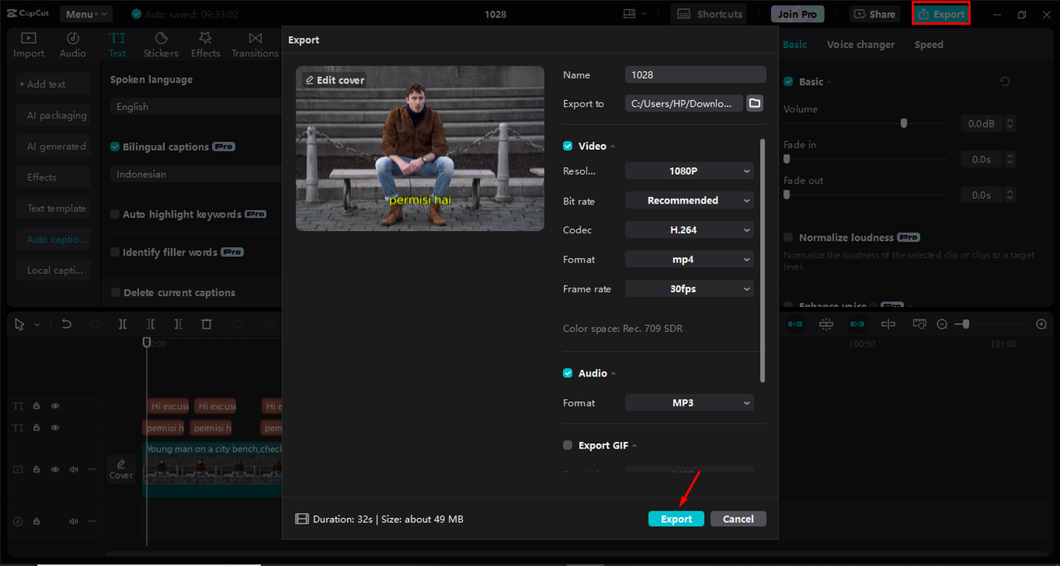This screenshot has width=1060, height=566.
Task: Select Text template in sidebar
Action: [x=54, y=209]
